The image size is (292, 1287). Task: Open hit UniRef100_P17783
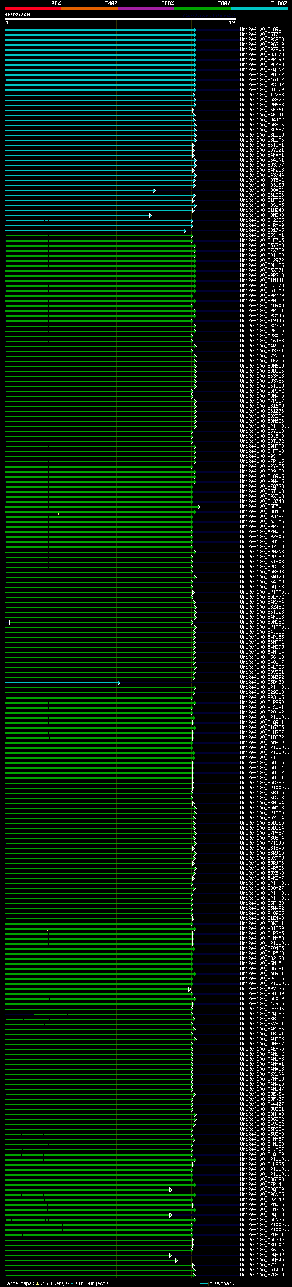(262, 95)
